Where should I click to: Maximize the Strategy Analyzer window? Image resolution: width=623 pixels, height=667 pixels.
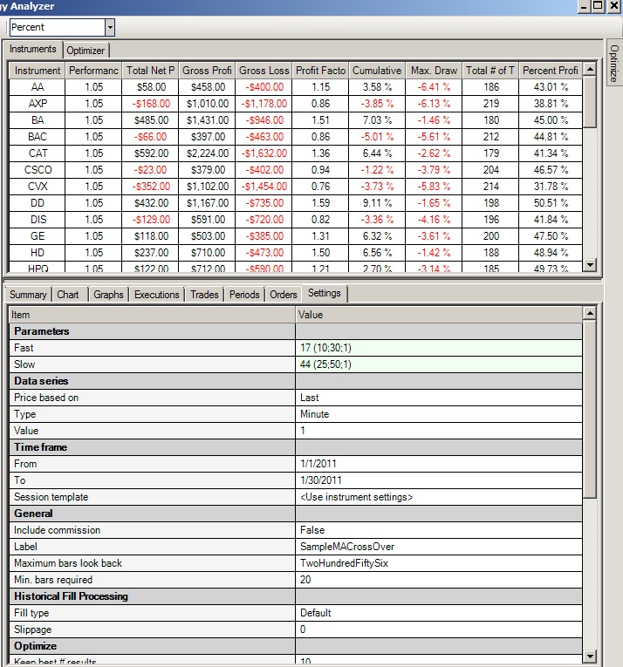pyautogui.click(x=598, y=6)
